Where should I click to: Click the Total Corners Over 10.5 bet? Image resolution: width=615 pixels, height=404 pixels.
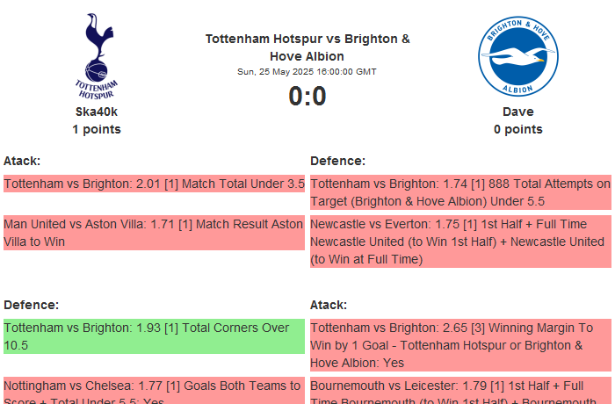pos(155,336)
